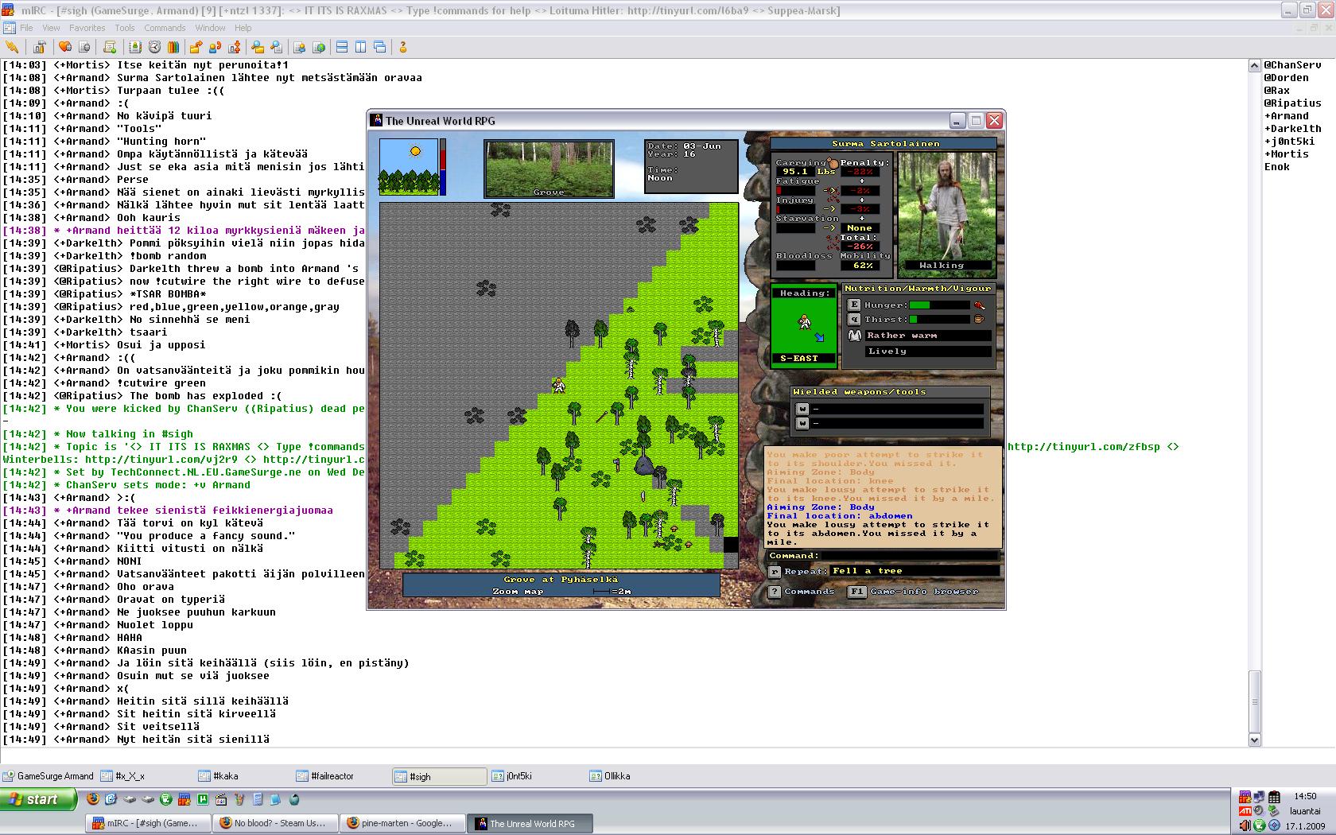Open URLs List icon with globe
The image size is (1336, 835).
[x=319, y=47]
